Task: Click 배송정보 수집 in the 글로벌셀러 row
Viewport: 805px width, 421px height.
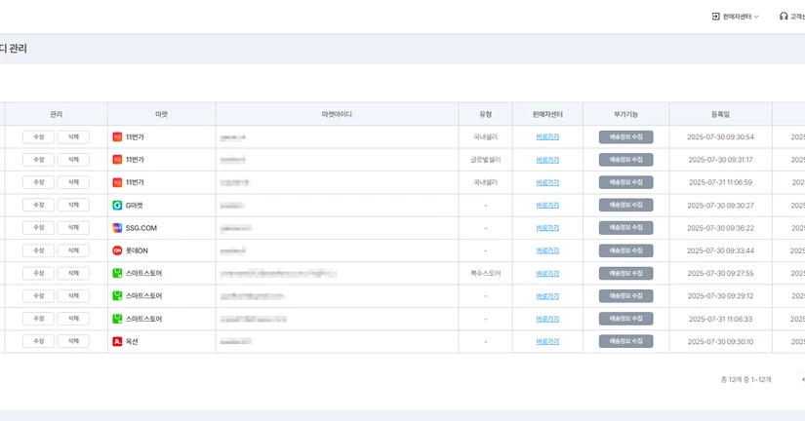Action: (625, 160)
